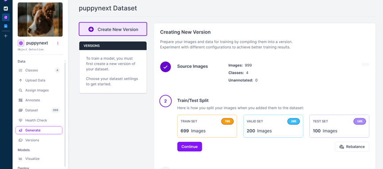383x169 pixels.
Task: Select the Assign Images magnifier icon
Action: pos(20,90)
